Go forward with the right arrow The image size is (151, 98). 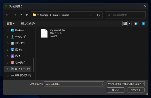[15, 15]
